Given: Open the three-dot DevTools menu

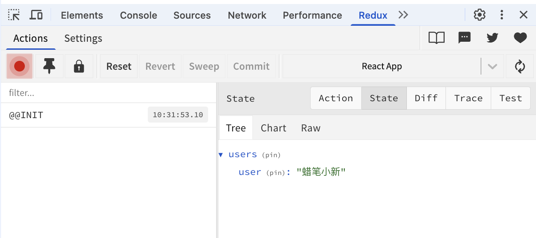Looking at the screenshot, I should 502,15.
